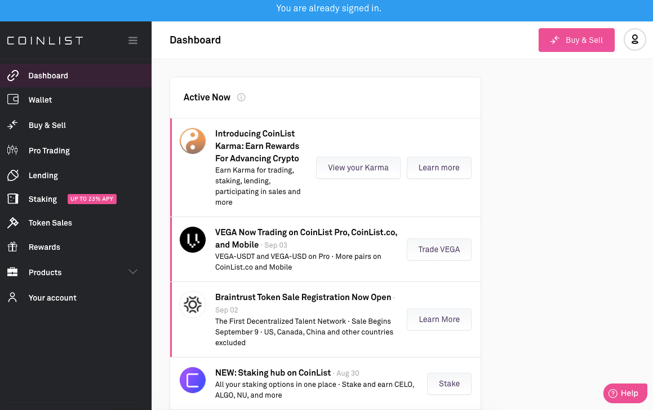
Task: Click the Aug 30 date on Staking card
Action: click(x=348, y=373)
